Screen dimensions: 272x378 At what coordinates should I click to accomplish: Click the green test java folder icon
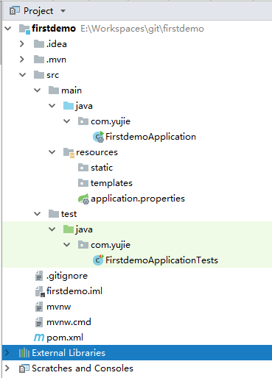69,229
